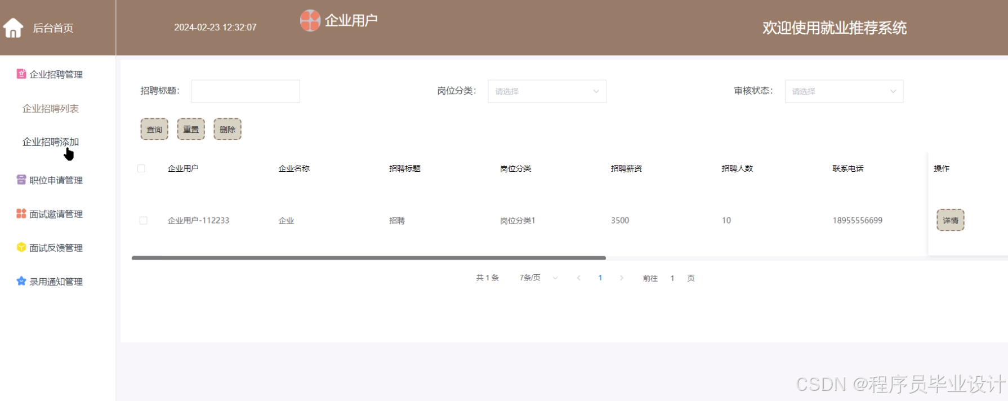Click the 企业名称 column header
Image resolution: width=1008 pixels, height=401 pixels.
pyautogui.click(x=294, y=168)
